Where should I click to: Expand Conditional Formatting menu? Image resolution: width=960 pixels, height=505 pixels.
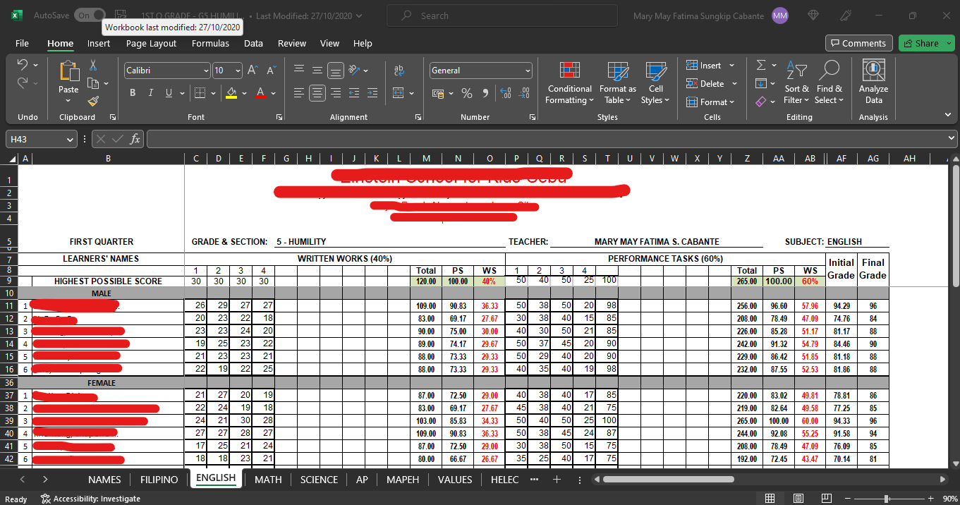[x=569, y=83]
